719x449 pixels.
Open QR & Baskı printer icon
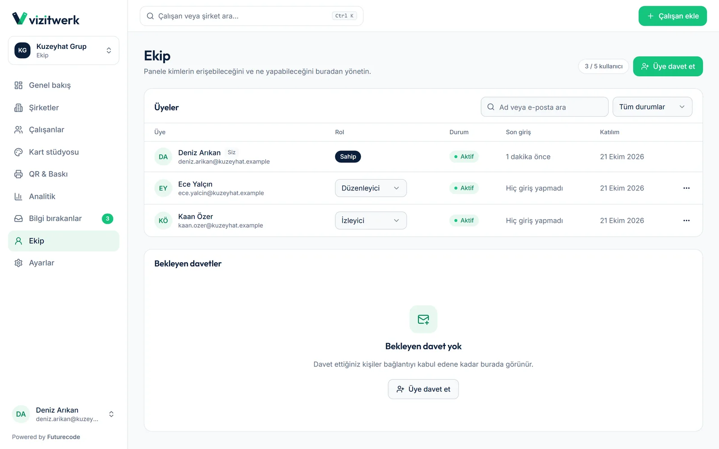pyautogui.click(x=18, y=174)
